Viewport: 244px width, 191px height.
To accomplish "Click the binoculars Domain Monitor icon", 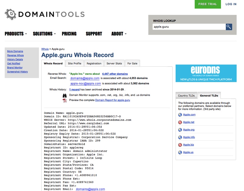I will pos(65,95).
